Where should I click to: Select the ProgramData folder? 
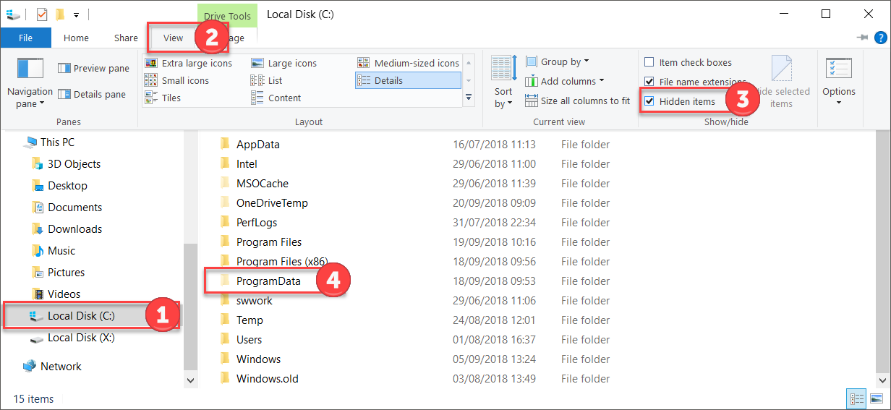pos(268,281)
